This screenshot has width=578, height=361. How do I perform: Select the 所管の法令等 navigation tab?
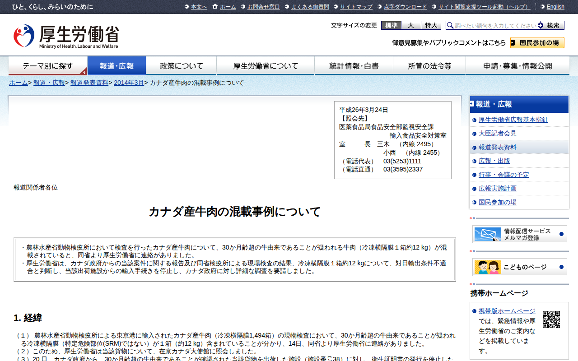[429, 66]
